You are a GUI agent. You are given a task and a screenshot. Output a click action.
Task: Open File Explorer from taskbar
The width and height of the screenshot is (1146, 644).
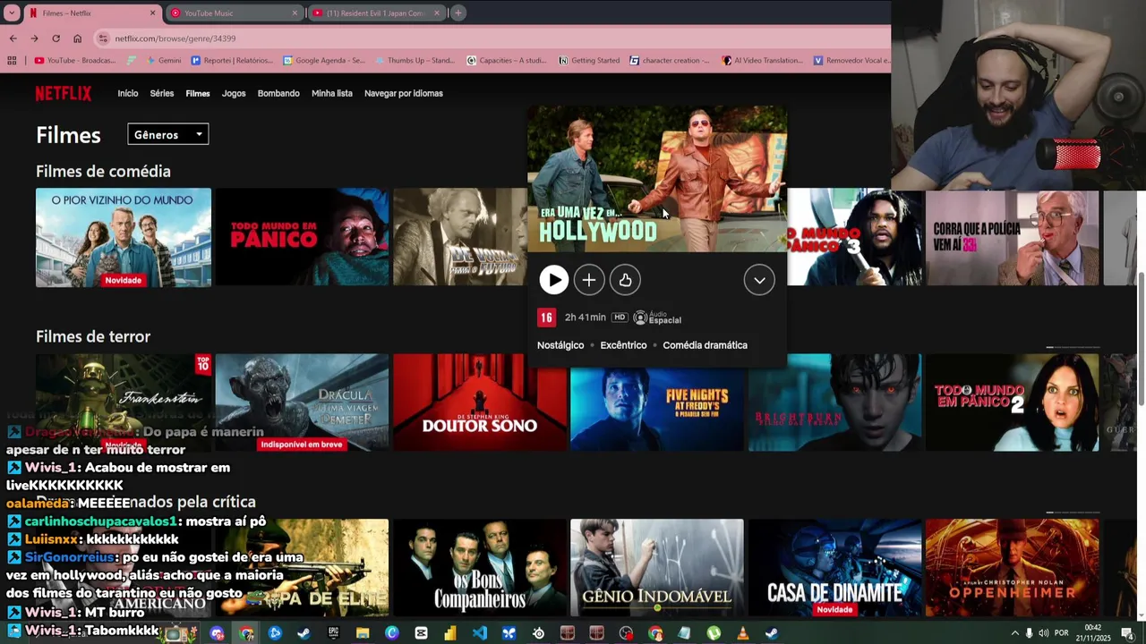pyautogui.click(x=363, y=633)
